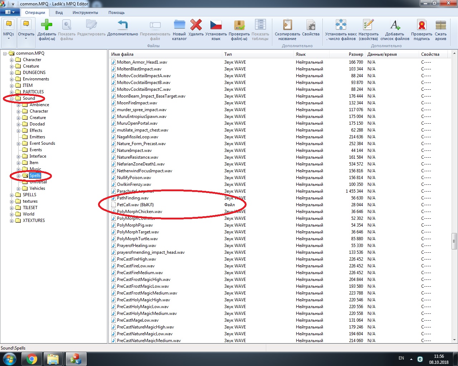Click the Verify files icon
Screen dimensions: 458x366
[x=239, y=25]
